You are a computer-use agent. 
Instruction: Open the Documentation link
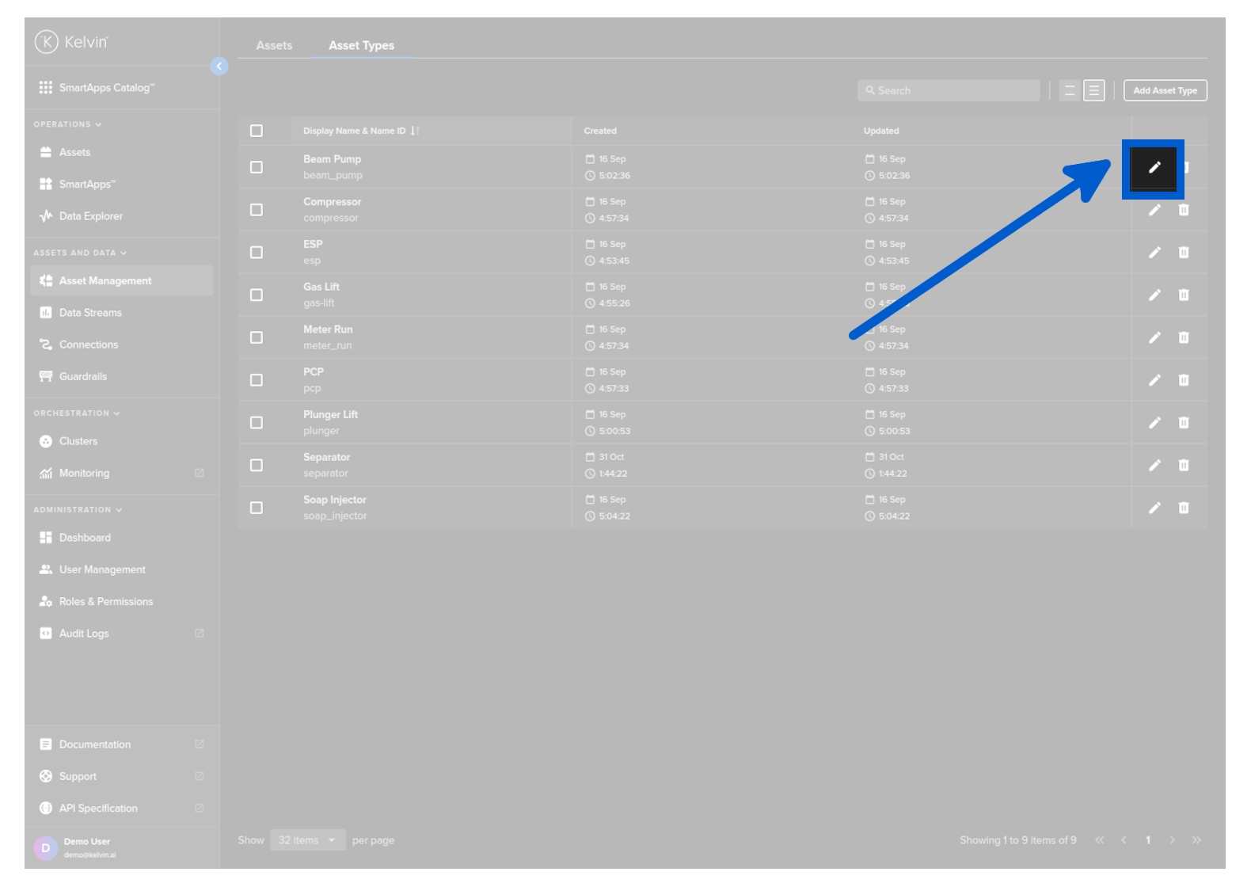(x=95, y=744)
